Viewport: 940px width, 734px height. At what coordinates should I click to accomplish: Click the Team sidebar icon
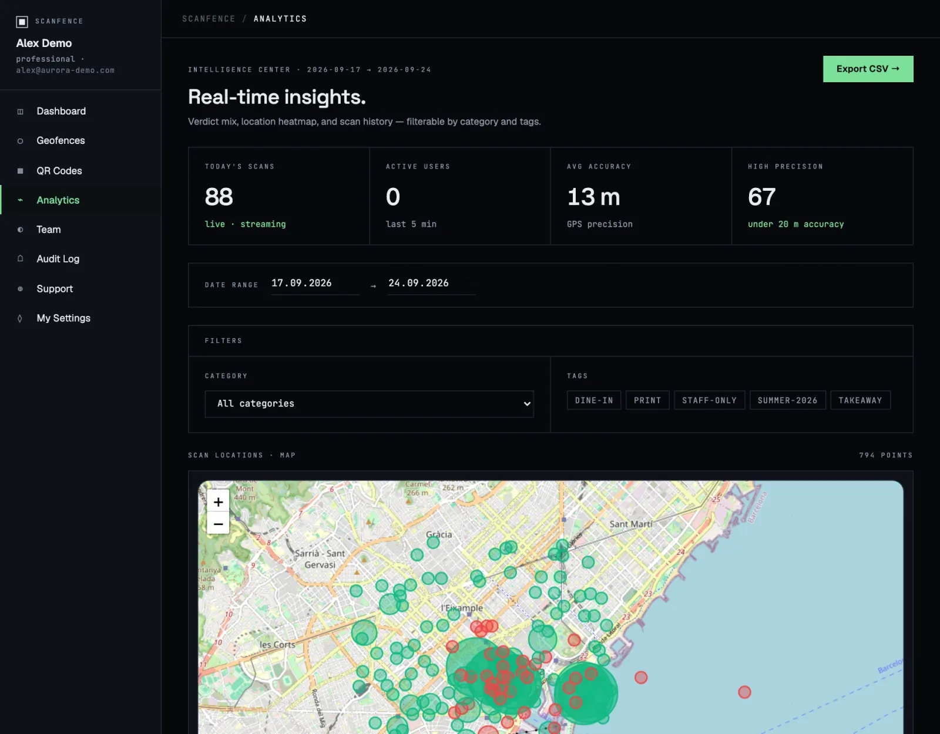click(x=21, y=230)
